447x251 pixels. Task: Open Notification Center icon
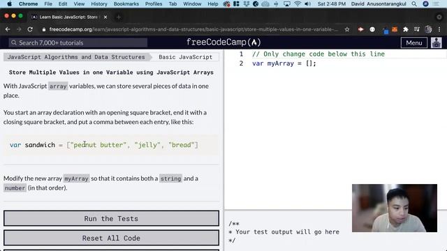pos(436,3)
